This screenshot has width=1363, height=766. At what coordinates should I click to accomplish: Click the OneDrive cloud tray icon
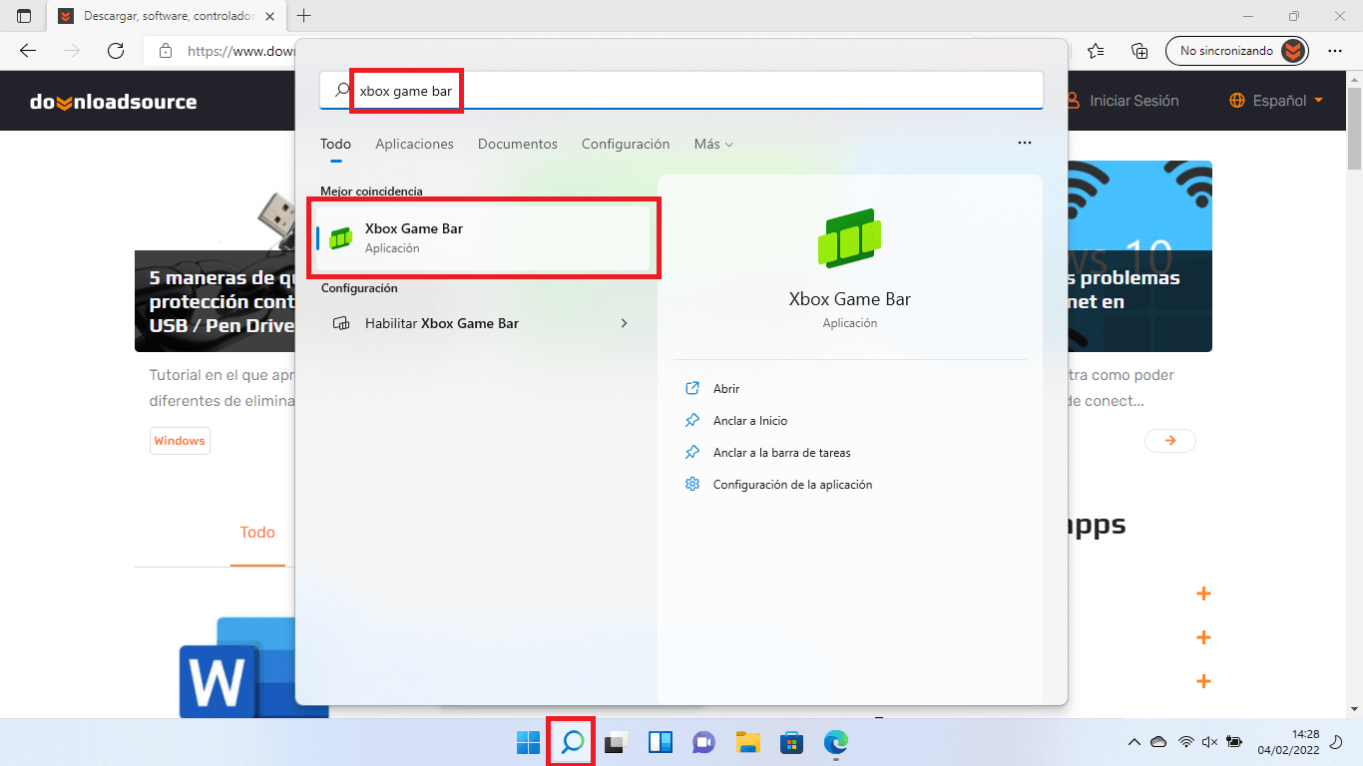(x=1158, y=742)
